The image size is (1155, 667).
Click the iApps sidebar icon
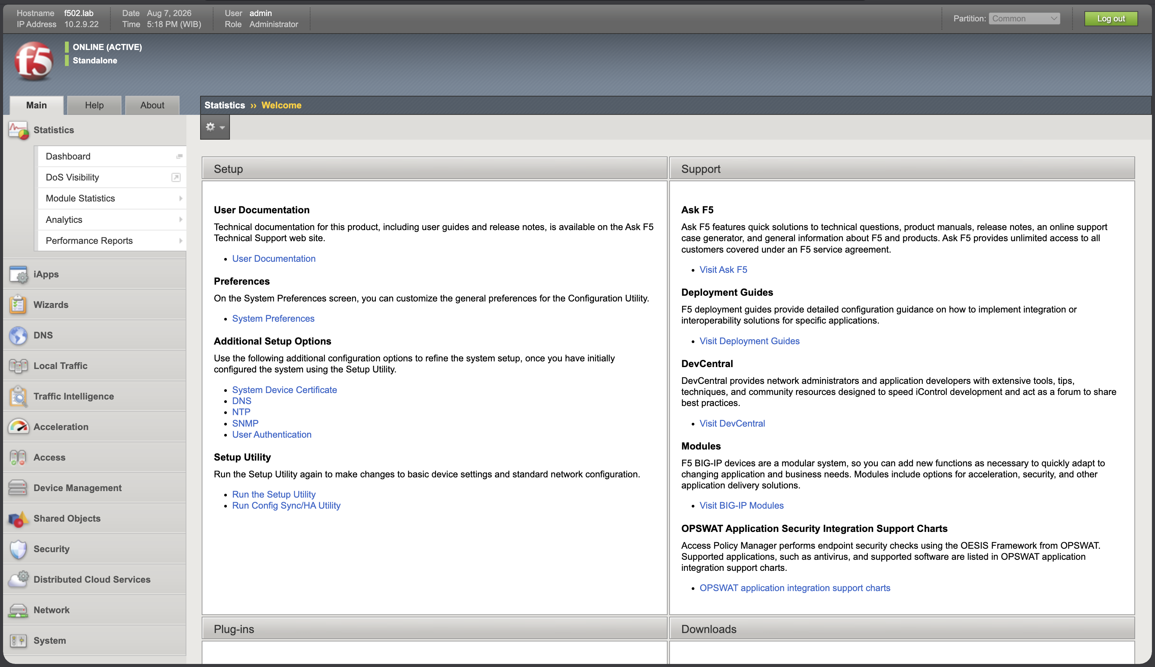tap(18, 274)
